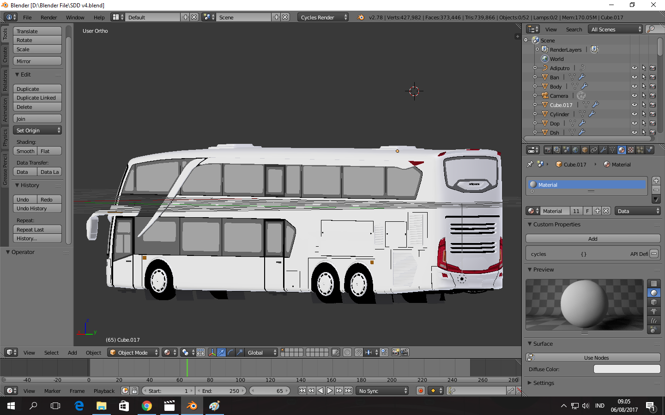Switch to Texture properties (checkered icon)

tap(630, 150)
